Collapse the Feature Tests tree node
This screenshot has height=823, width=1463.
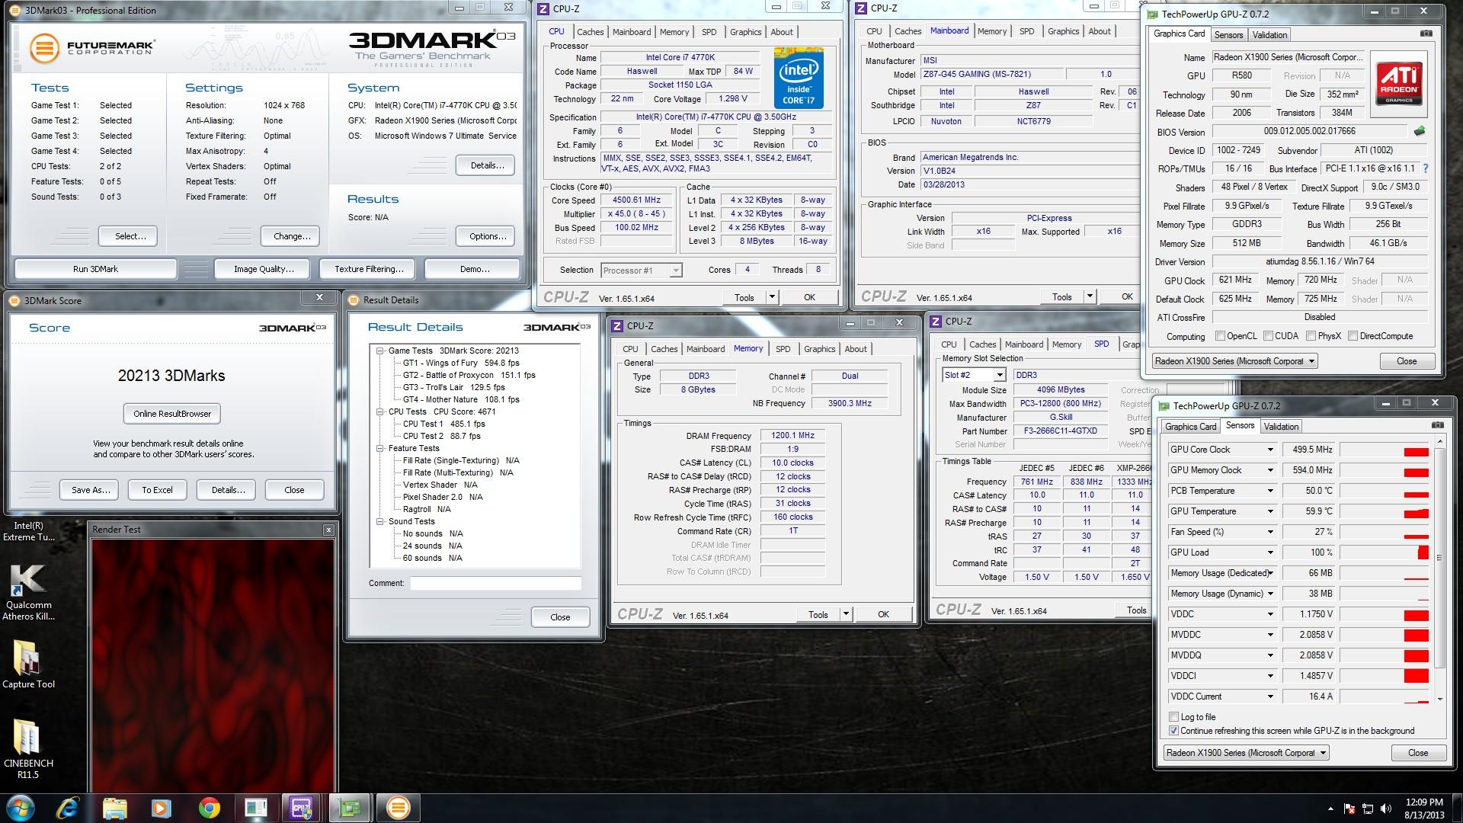pos(379,448)
